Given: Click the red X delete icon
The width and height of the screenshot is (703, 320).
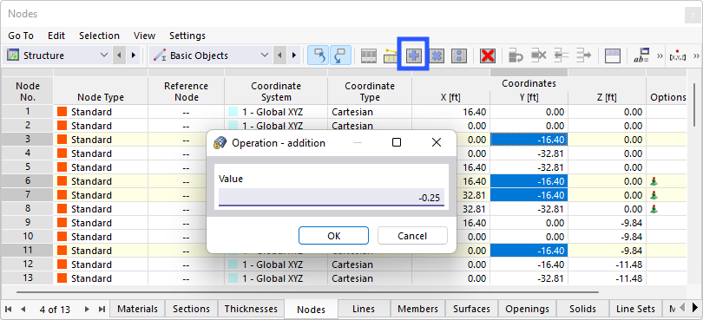Looking at the screenshot, I should point(488,56).
